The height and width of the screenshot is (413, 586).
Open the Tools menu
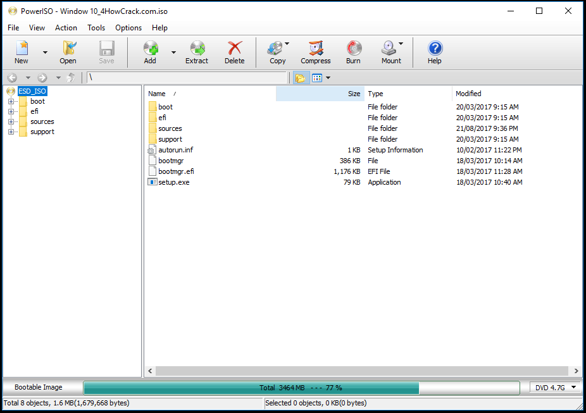96,28
